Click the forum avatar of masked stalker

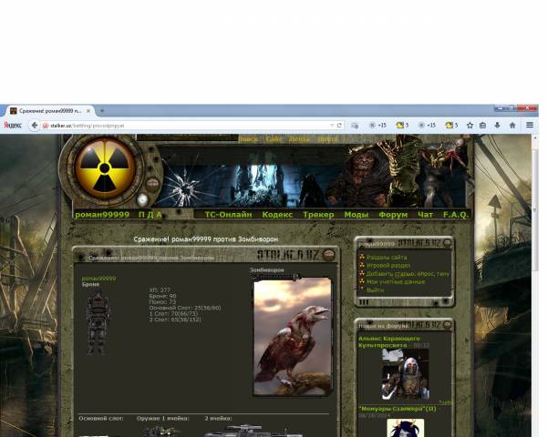pyautogui.click(x=406, y=374)
